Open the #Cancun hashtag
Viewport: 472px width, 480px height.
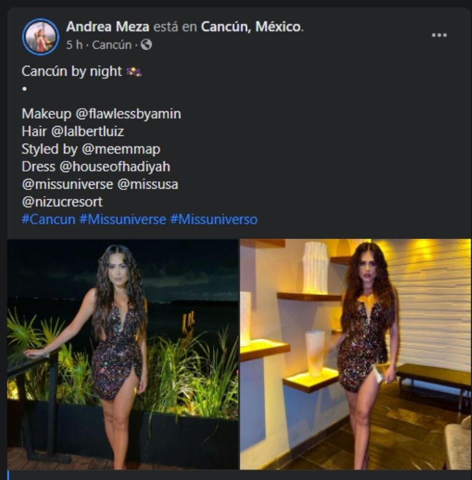[x=49, y=219]
